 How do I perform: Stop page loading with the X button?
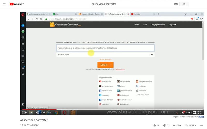tap(37, 19)
